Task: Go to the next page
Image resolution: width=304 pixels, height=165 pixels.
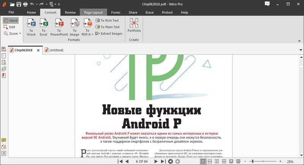Action: coord(156,161)
